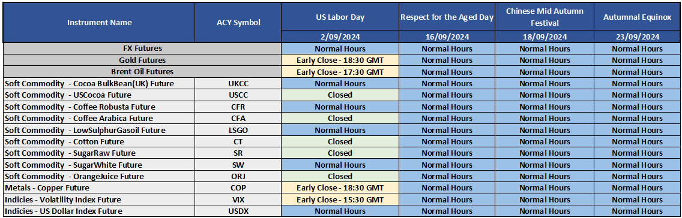Select the Gold Futures Early Close 18:30 cell
Image resolution: width=682 pixels, height=218 pixels.
pos(340,60)
